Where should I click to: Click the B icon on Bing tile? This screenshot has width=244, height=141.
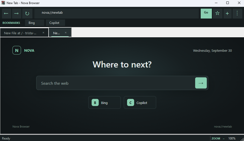95,102
